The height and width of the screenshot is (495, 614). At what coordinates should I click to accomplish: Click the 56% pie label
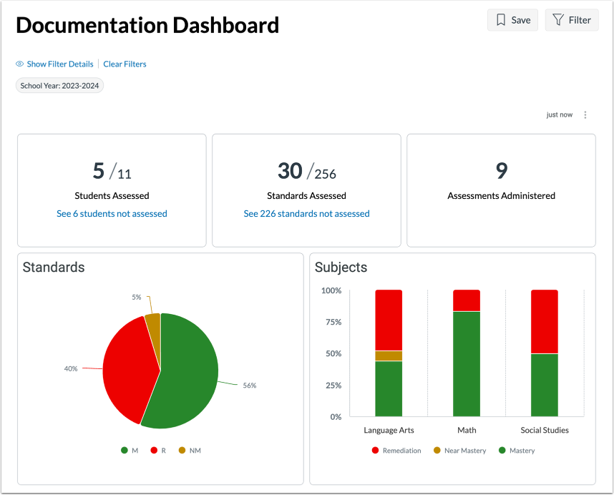[x=250, y=386]
